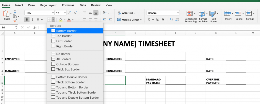
Task: Switch to the Insert tab
Action: 19,5
